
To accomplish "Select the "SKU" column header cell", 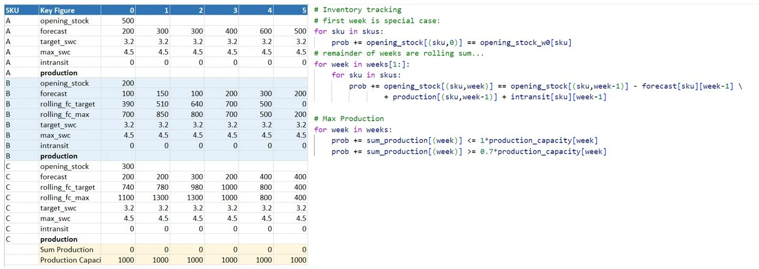I will [x=21, y=10].
